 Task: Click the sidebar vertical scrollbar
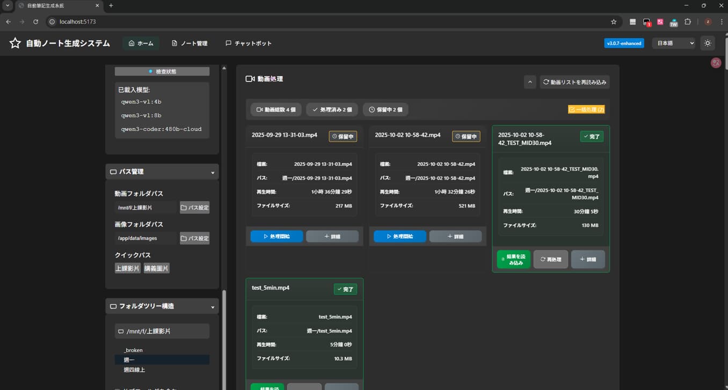pyautogui.click(x=224, y=340)
